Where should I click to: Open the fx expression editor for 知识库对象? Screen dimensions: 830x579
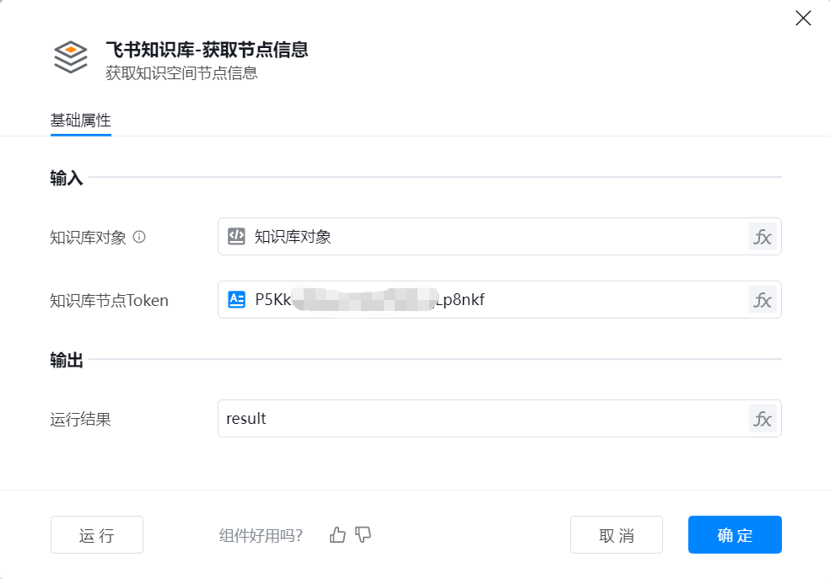point(763,236)
